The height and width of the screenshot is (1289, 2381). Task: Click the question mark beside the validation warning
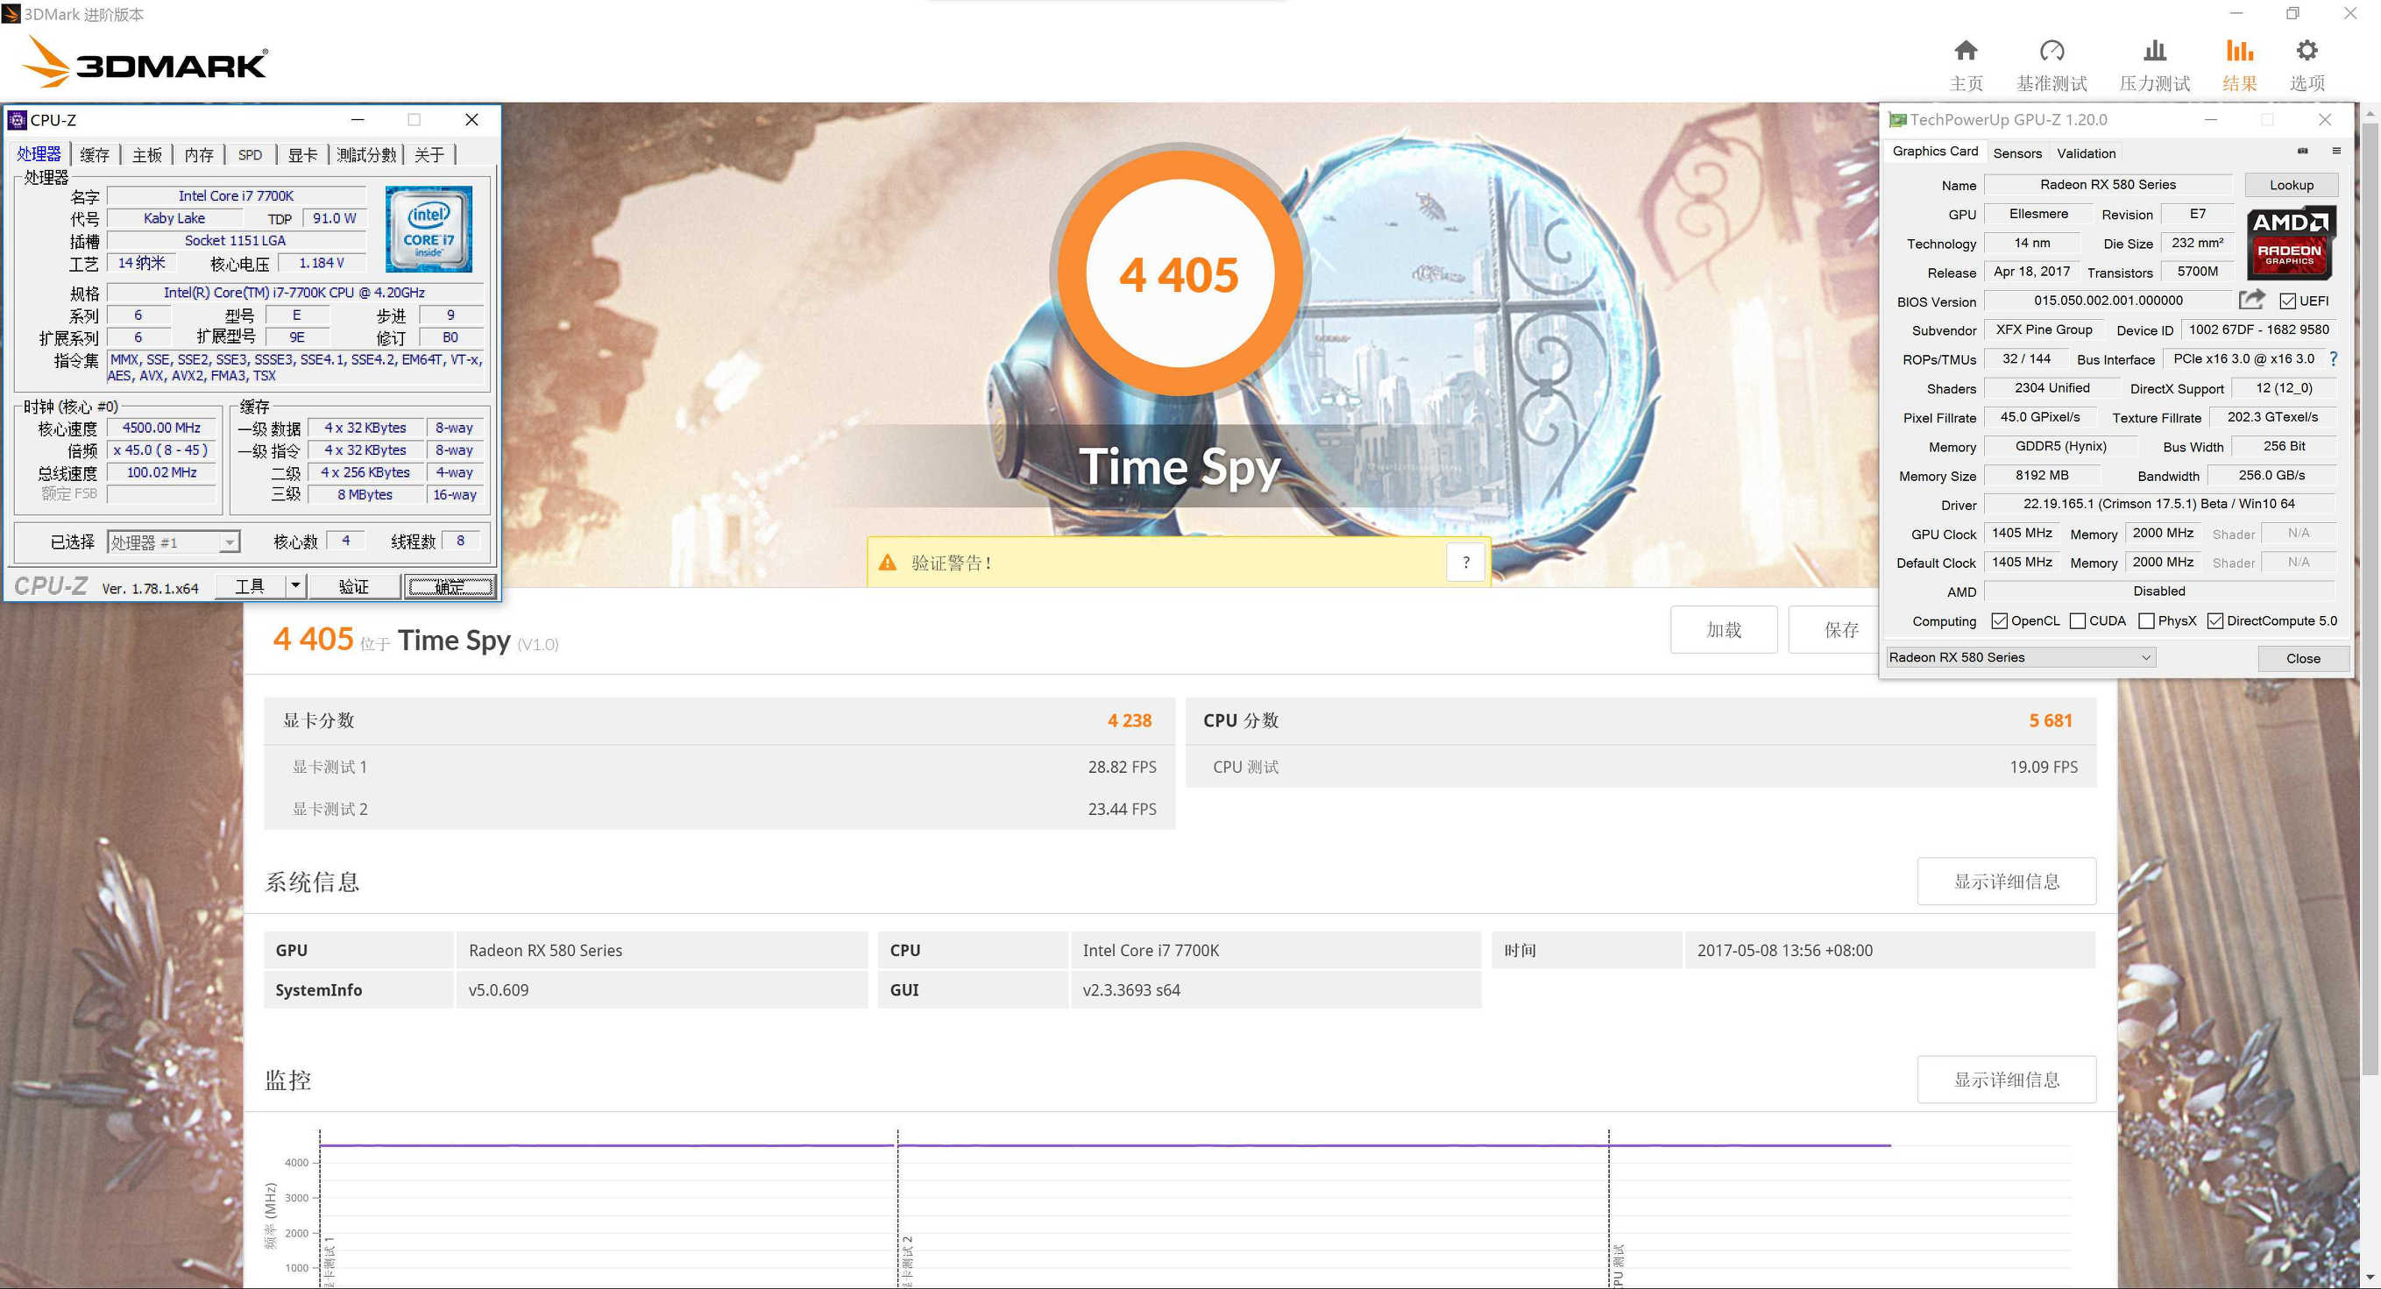pos(1465,562)
